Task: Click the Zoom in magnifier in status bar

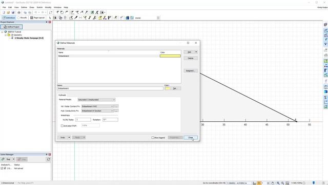Action: click(x=278, y=183)
